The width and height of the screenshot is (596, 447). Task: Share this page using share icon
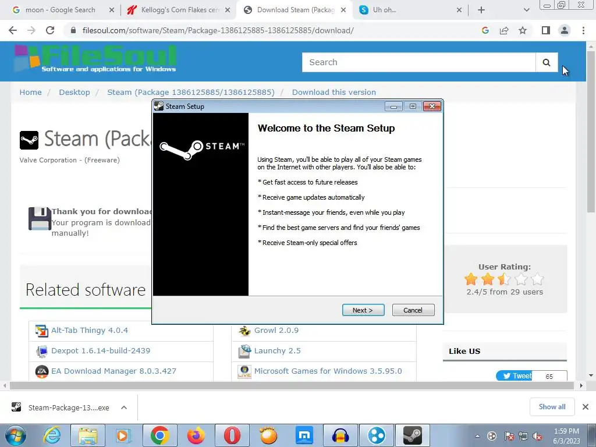pos(504,30)
